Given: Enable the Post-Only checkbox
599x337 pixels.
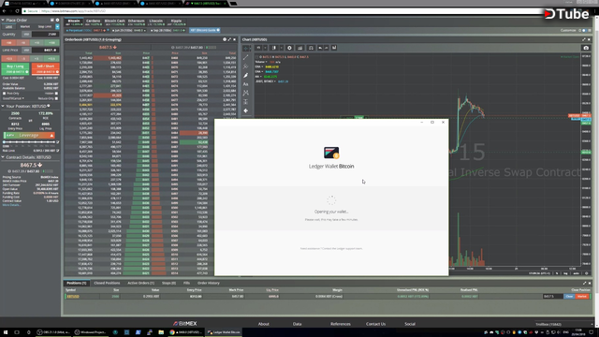Looking at the screenshot, I should [x=4, y=94].
